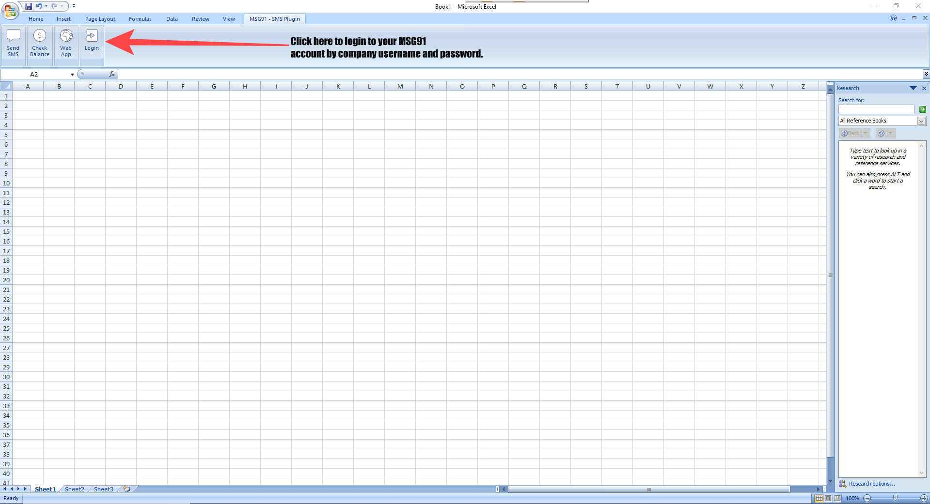Click the Login ribbon button
Screen dimensions: 930x504
[92, 45]
